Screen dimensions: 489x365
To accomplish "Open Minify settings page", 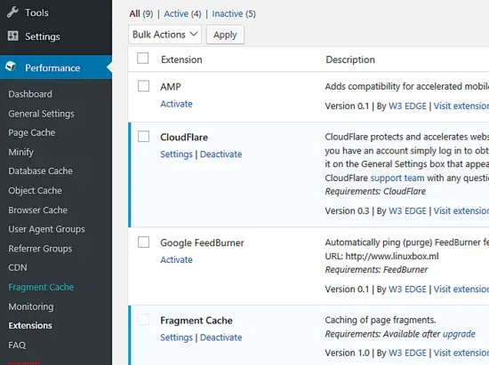I will pyautogui.click(x=20, y=152).
